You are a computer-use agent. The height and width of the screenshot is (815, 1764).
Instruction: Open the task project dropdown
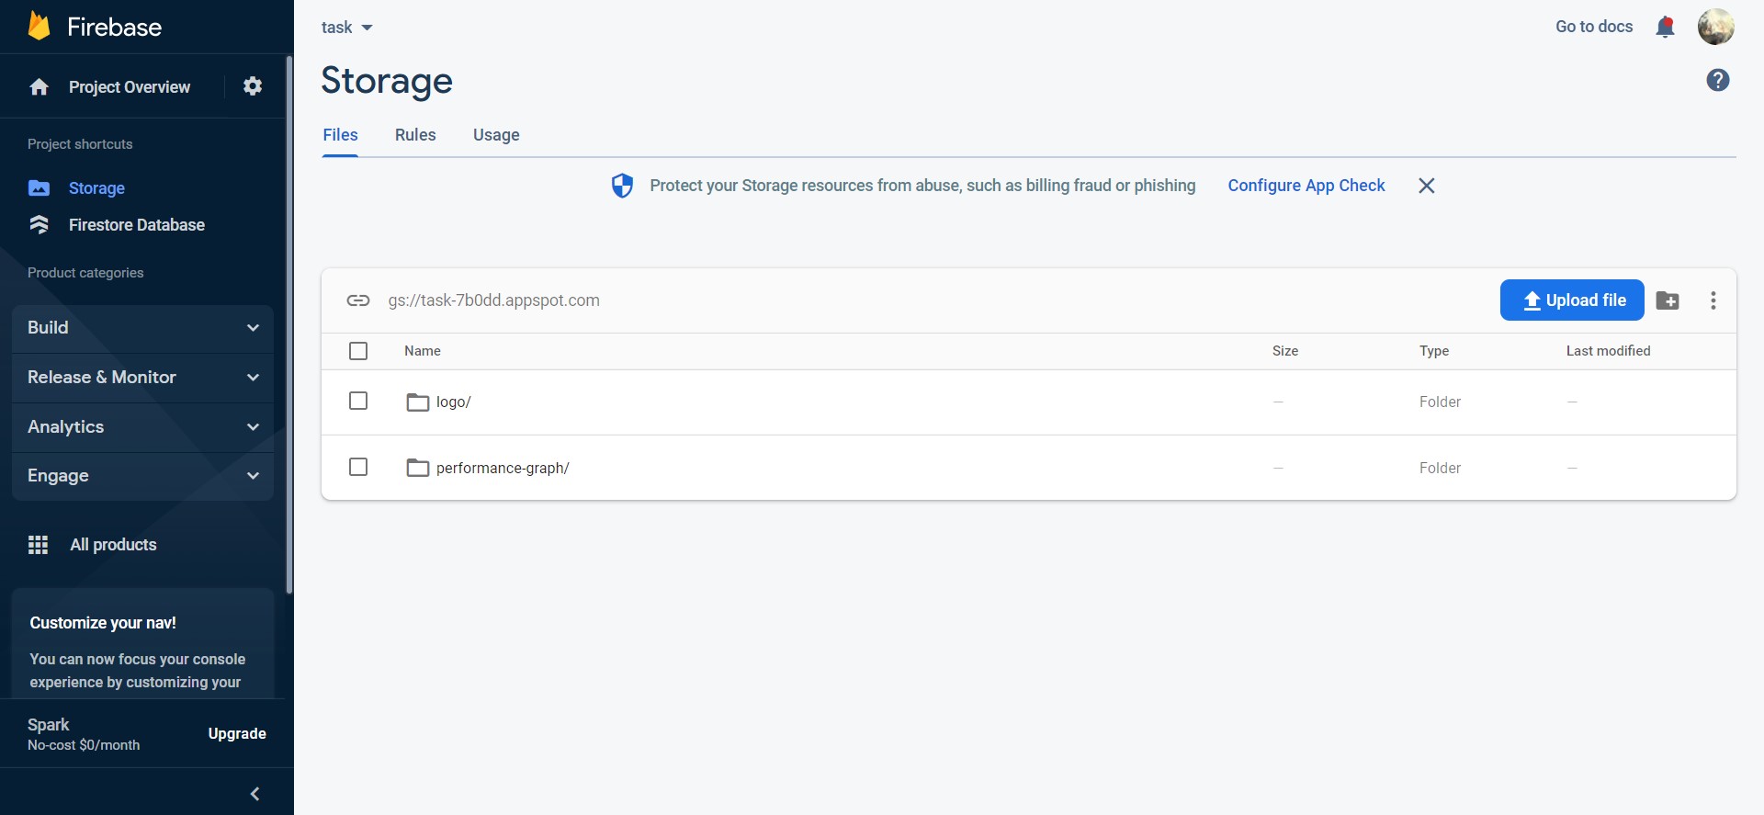coord(346,28)
